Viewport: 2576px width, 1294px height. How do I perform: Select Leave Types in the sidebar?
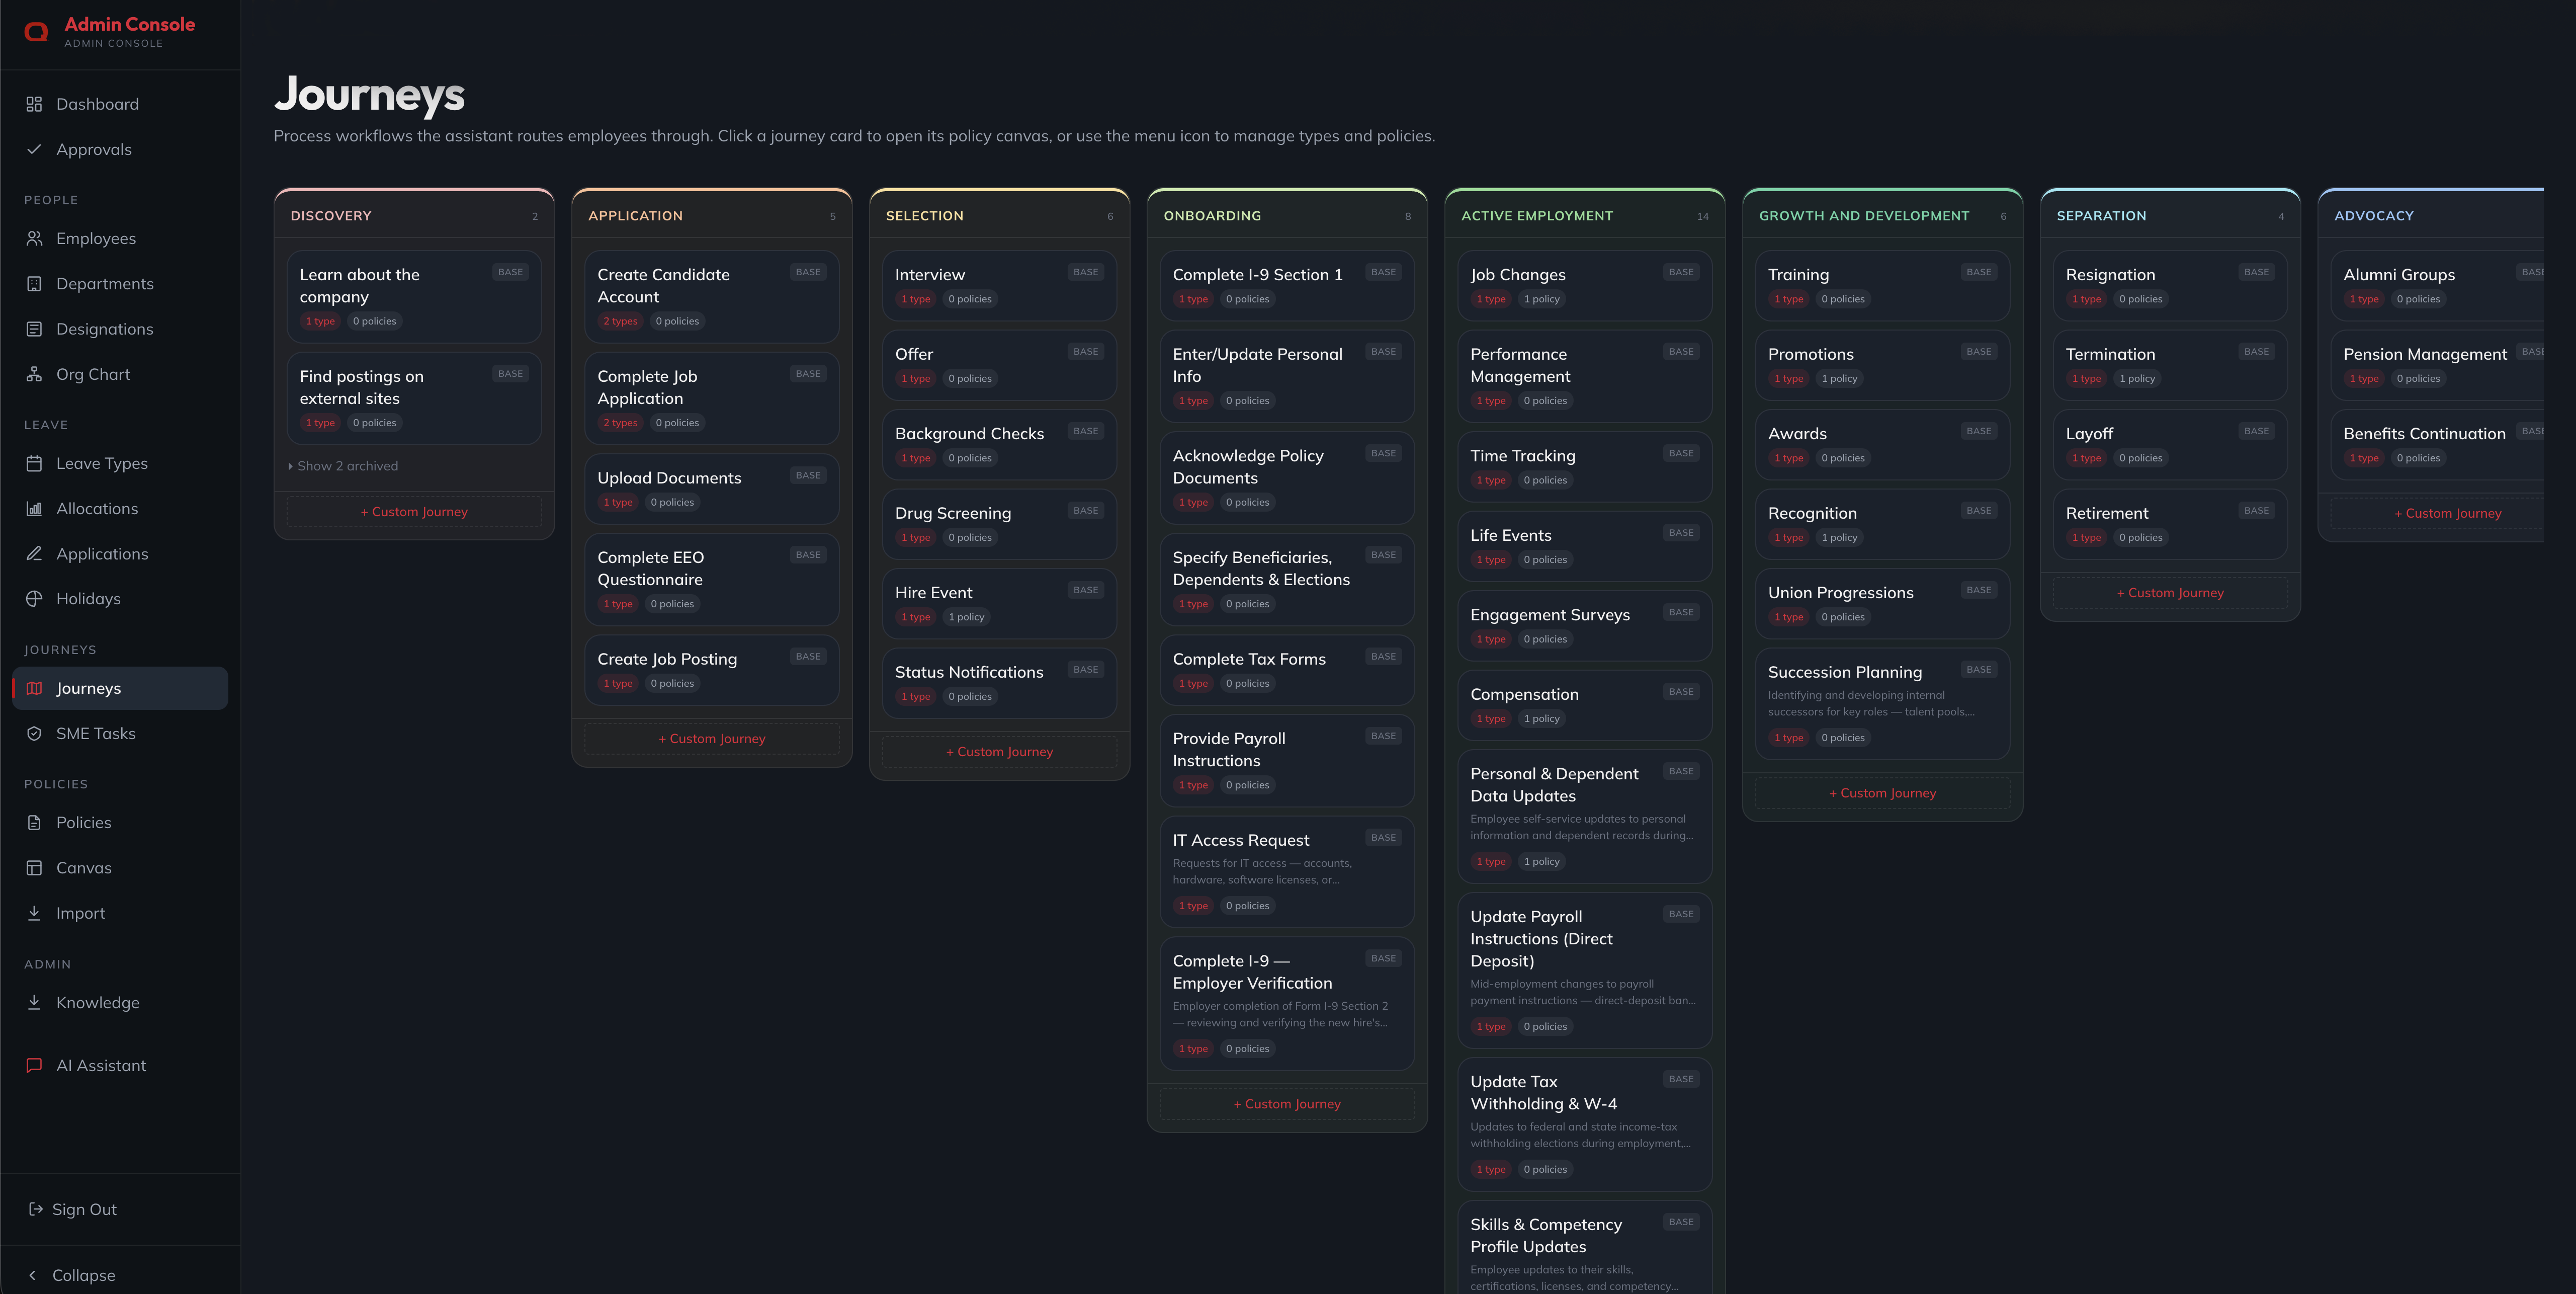(x=120, y=463)
